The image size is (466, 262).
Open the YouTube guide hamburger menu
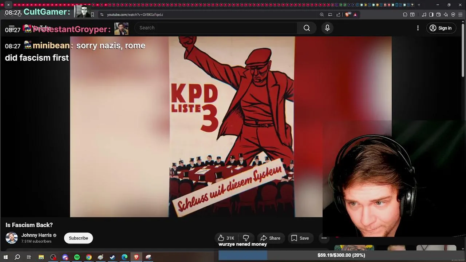pyautogui.click(x=11, y=28)
